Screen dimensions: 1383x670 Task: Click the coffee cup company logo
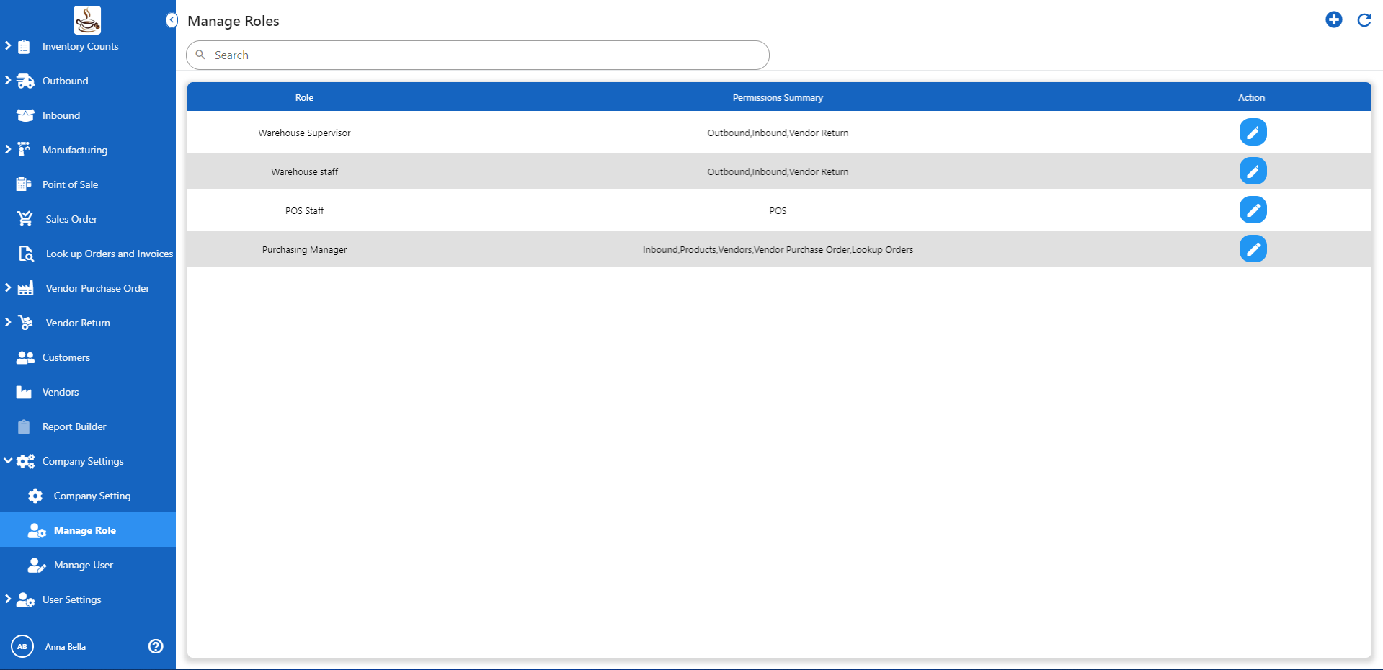[x=87, y=20]
